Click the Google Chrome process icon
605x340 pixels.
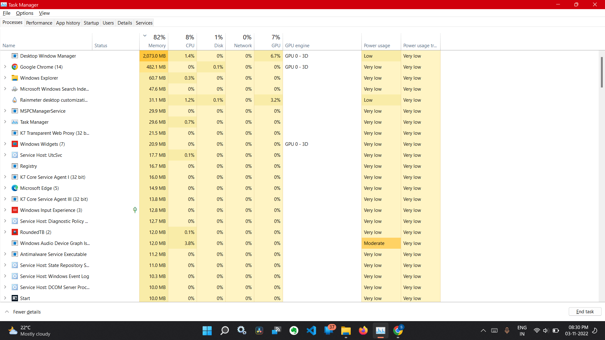pos(14,67)
